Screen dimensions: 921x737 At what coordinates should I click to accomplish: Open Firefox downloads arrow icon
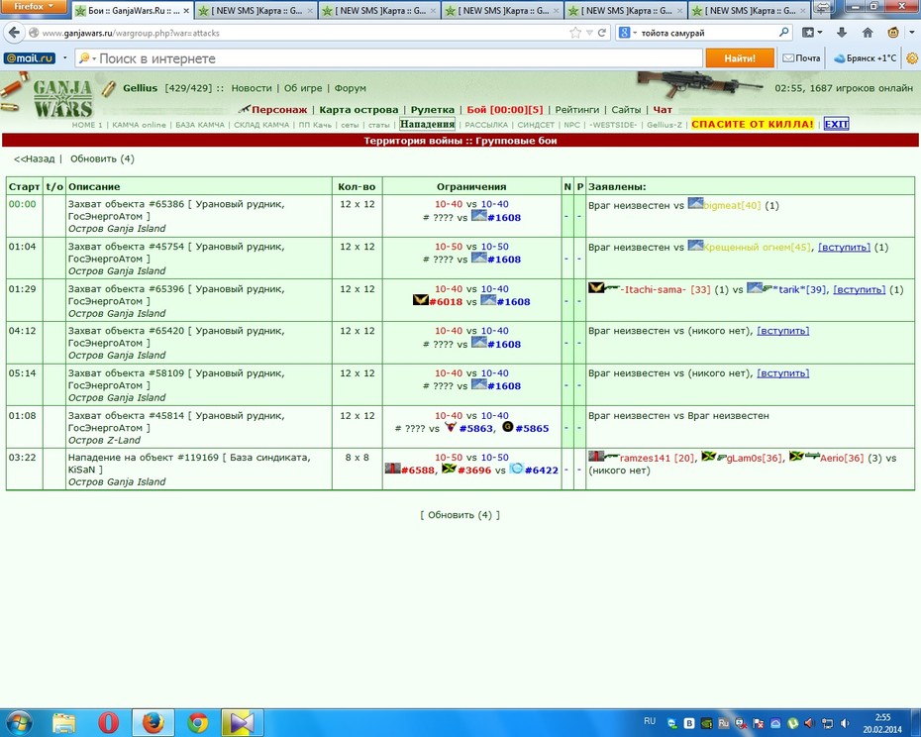tap(842, 33)
